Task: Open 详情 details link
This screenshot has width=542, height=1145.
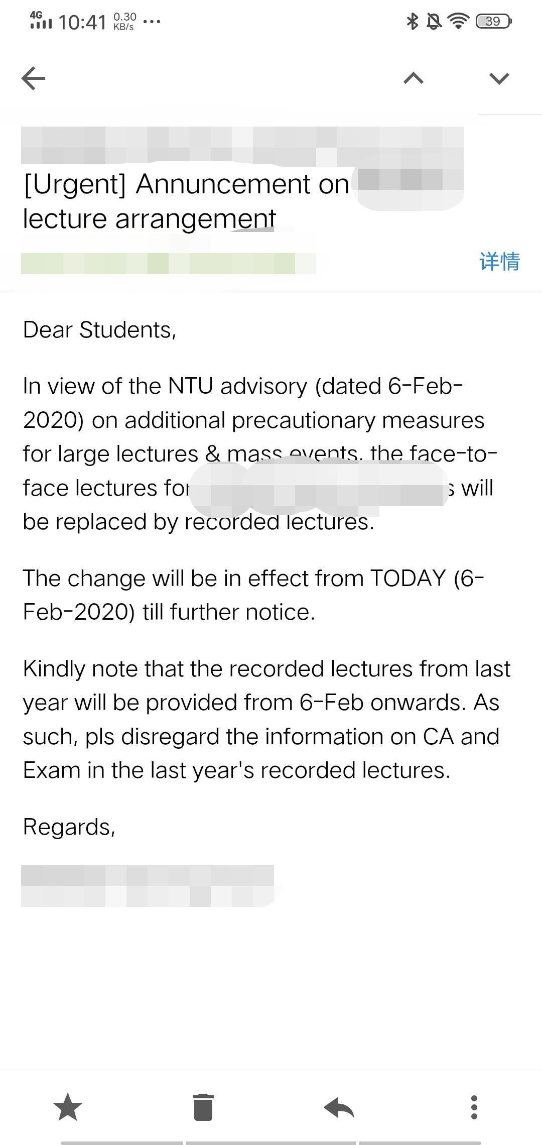Action: coord(499,262)
